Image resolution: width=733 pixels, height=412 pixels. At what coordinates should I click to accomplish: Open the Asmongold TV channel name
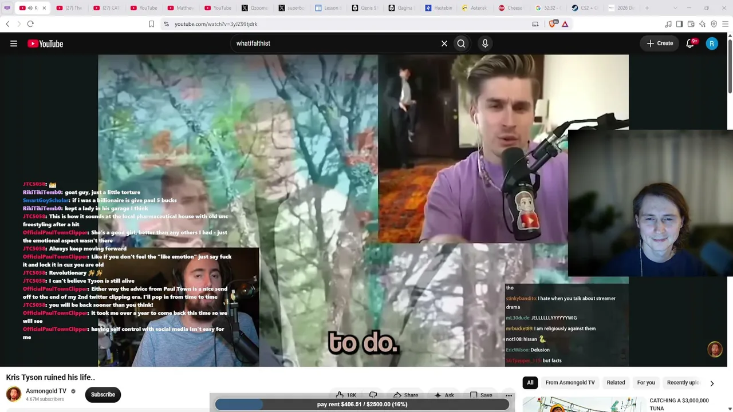46,391
